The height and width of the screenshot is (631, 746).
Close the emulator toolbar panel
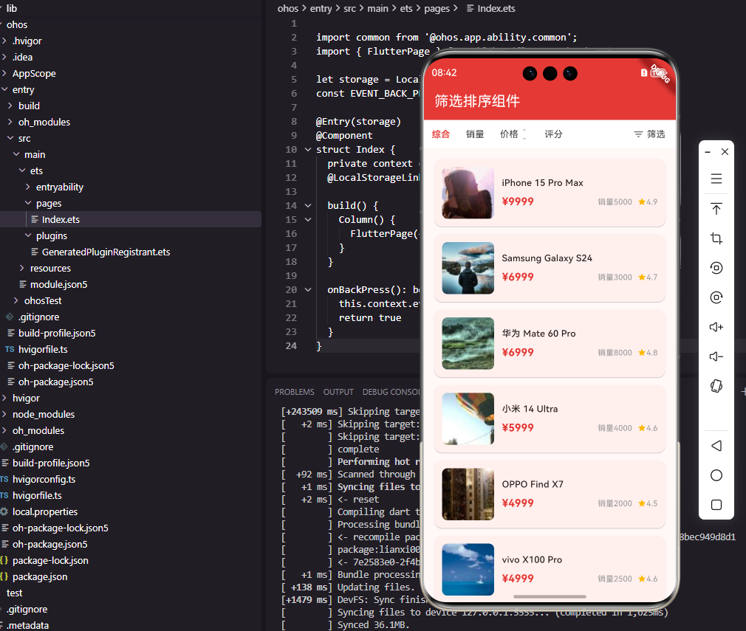[725, 152]
